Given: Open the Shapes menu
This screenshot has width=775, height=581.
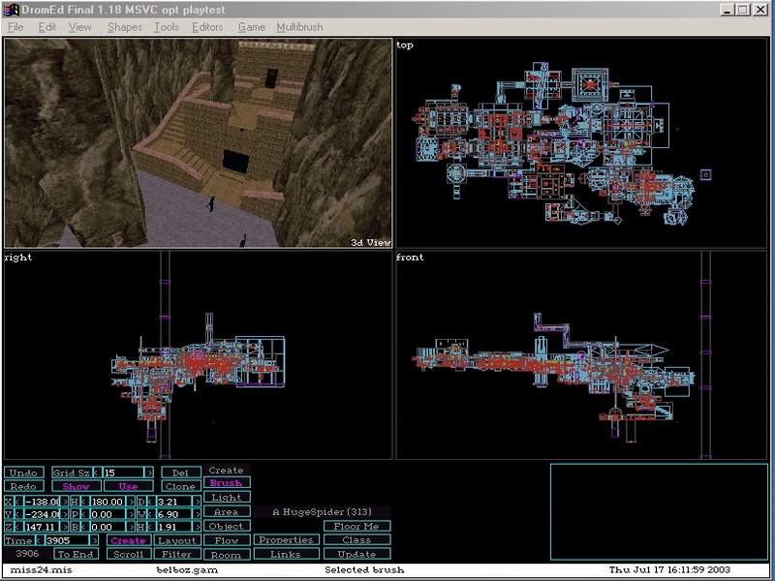Looking at the screenshot, I should [x=125, y=27].
